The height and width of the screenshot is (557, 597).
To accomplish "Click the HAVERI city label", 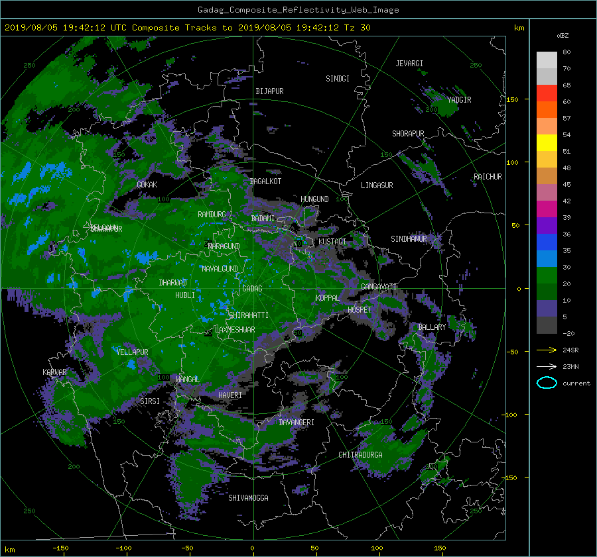I will tap(230, 396).
